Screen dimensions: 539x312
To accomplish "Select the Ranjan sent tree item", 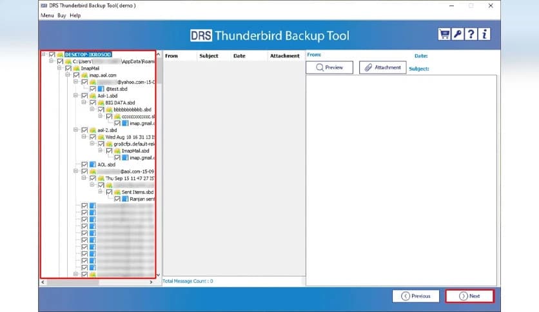I will click(x=142, y=199).
